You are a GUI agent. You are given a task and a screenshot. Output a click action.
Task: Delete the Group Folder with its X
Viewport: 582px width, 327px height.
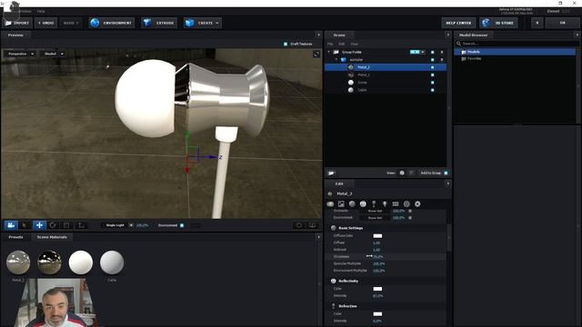tap(442, 53)
